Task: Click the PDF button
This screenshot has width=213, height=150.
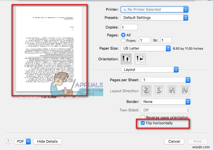Action: pyautogui.click(x=20, y=142)
